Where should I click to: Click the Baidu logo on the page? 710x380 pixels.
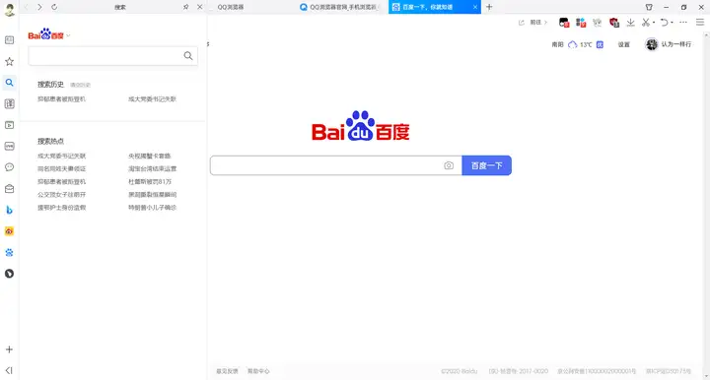pyautogui.click(x=361, y=126)
